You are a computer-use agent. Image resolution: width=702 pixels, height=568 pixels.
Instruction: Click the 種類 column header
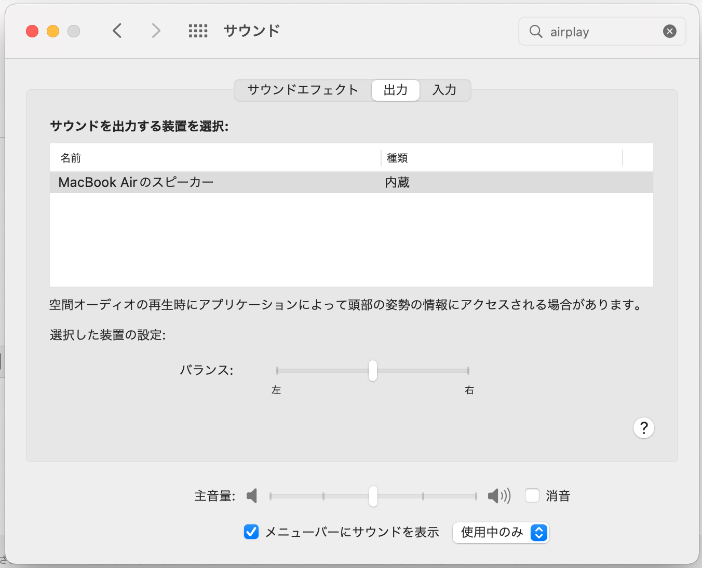(397, 158)
